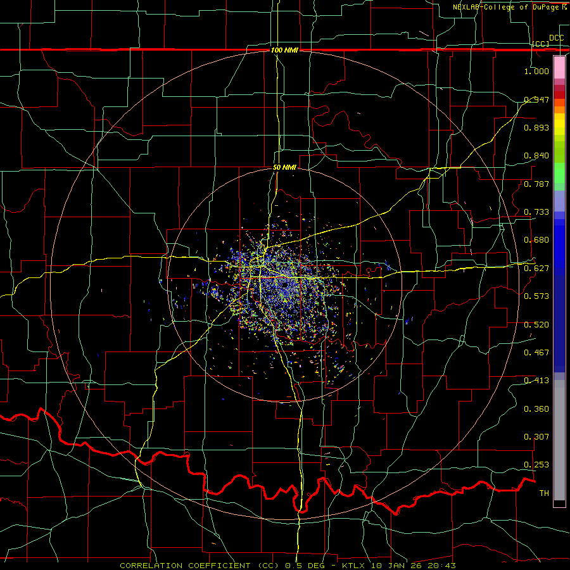Viewport: 570px width, 570px height.
Task: Click the DCC label above the color scale
Action: [x=556, y=38]
